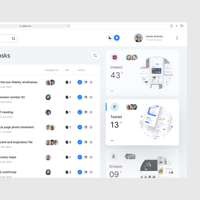Click the spline.one address bar
The height and width of the screenshot is (200, 200).
pyautogui.click(x=35, y=26)
